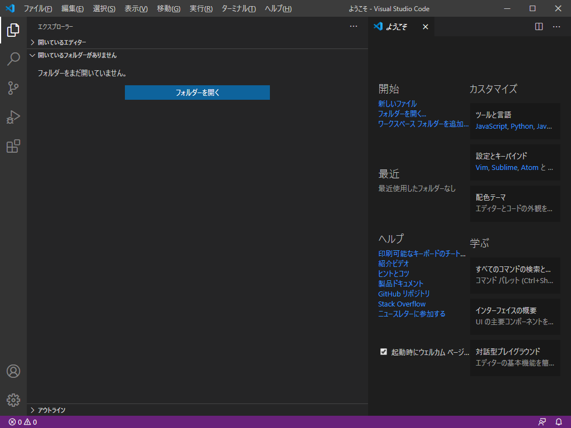Click the 新しいファイル link

coord(397,104)
